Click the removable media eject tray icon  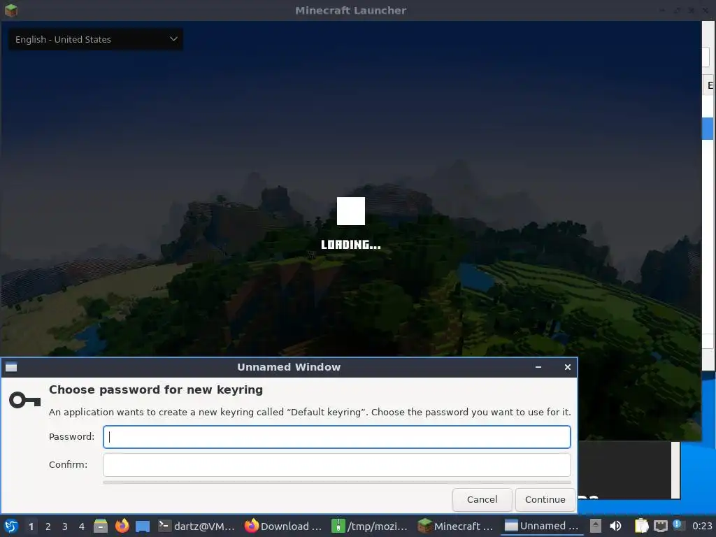[x=596, y=526]
